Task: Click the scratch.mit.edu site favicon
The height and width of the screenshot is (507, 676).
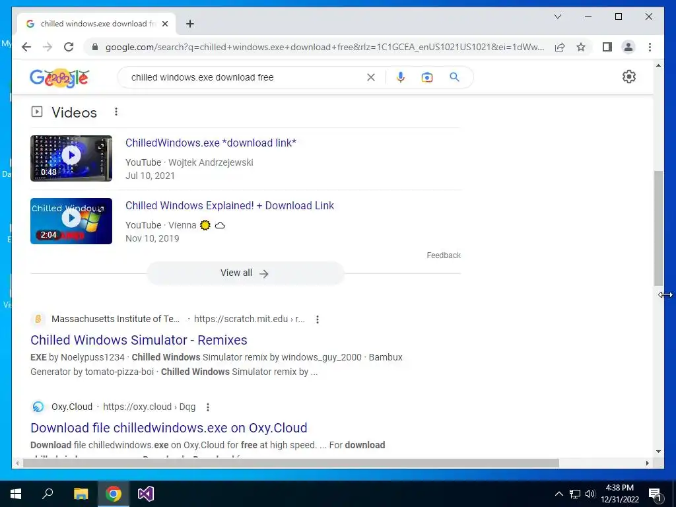Action: click(38, 319)
